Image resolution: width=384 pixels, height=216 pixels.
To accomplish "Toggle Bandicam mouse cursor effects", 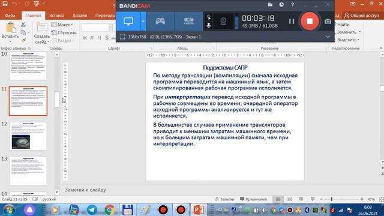I will pos(209,17).
